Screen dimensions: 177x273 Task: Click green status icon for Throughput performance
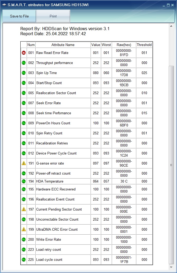point(24,63)
